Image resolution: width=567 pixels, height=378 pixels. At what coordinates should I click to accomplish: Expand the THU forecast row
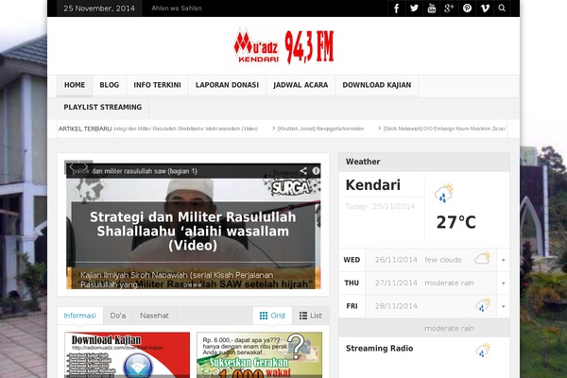point(504,283)
